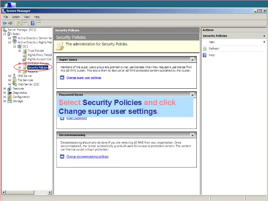
Task: Expand the Trust Policies node
Action: coord(20,51)
